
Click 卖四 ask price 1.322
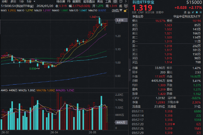pos(168,29)
